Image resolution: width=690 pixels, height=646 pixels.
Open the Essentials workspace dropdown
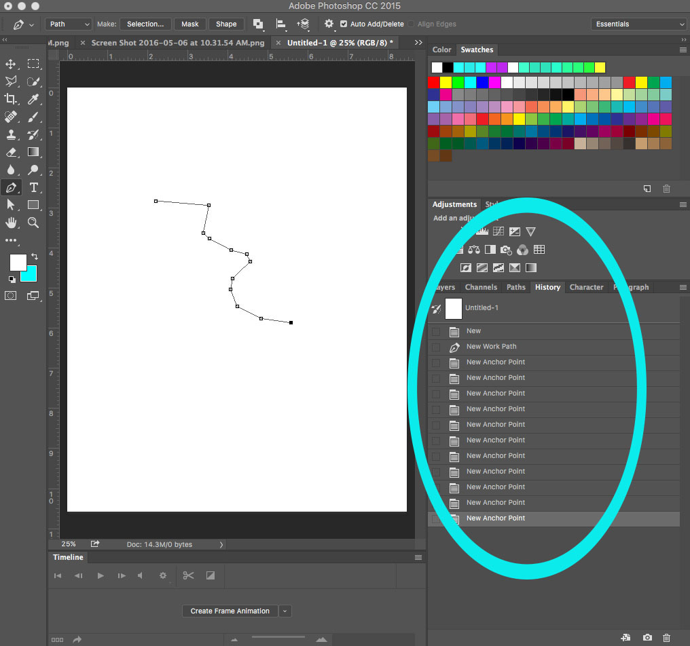[638, 24]
